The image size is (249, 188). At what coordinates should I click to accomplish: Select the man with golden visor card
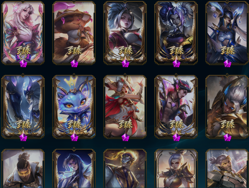tap(23, 168)
